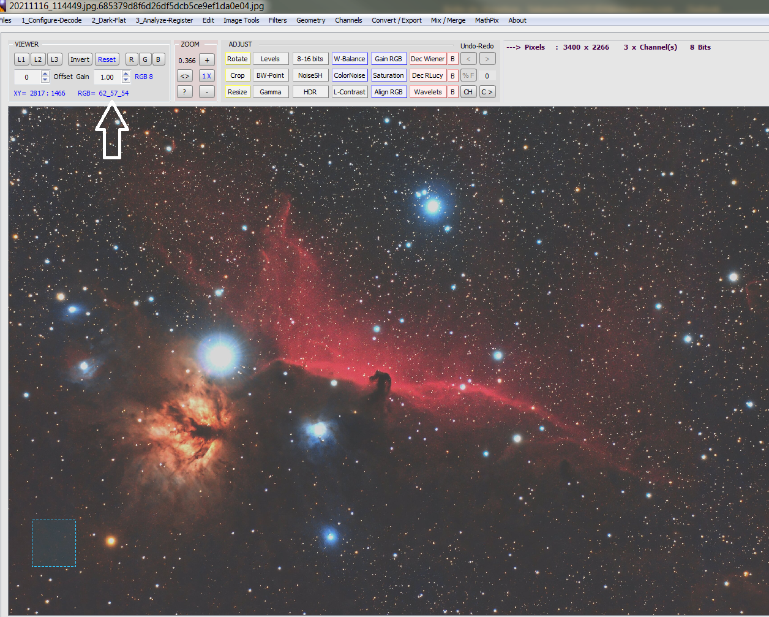The image size is (769, 617).
Task: Click the B button beside Dec Wiener
Action: coord(453,59)
